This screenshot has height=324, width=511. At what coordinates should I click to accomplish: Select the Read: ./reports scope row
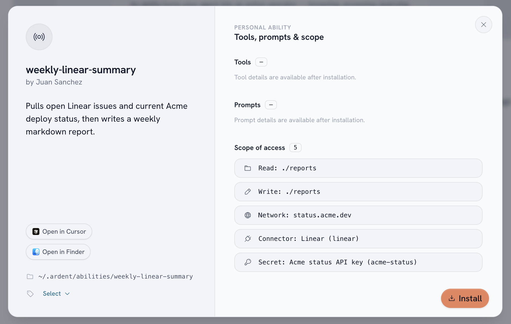click(358, 168)
